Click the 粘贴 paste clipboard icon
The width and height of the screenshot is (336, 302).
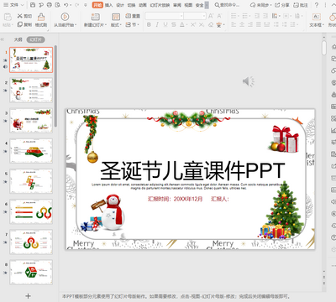[8, 17]
